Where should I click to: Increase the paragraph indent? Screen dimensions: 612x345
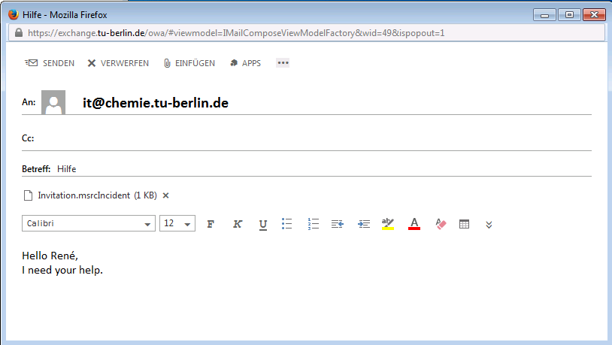tap(364, 224)
